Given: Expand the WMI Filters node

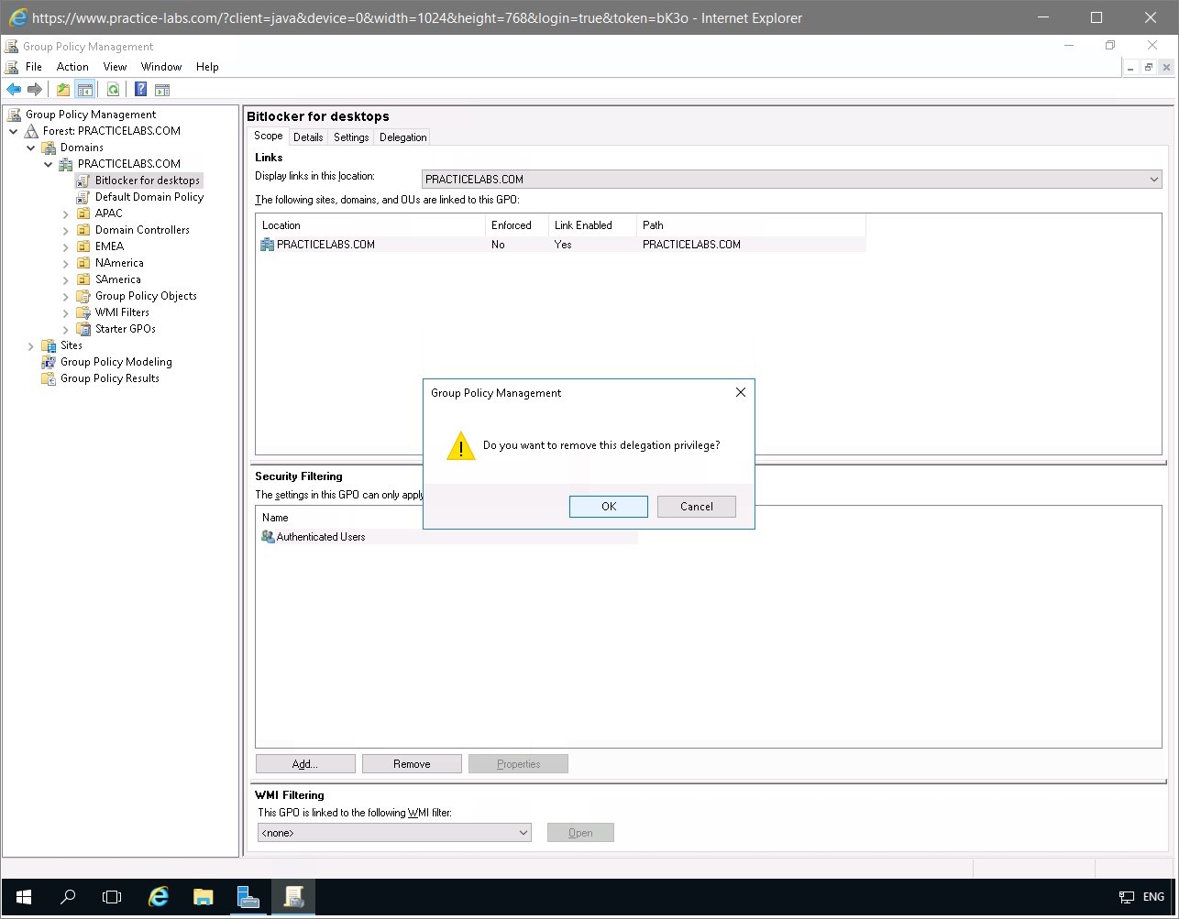Looking at the screenshot, I should tap(66, 312).
